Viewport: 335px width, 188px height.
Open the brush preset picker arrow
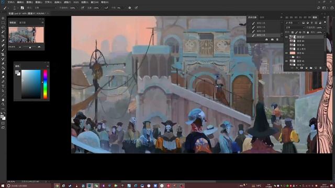pos(17,8)
